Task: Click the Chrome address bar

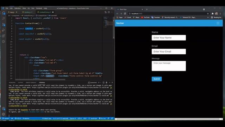Action: pos(169,13)
